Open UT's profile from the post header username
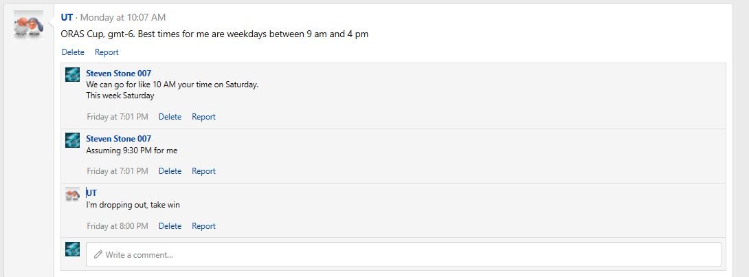Viewport: 749px width, 277px height. click(x=67, y=17)
